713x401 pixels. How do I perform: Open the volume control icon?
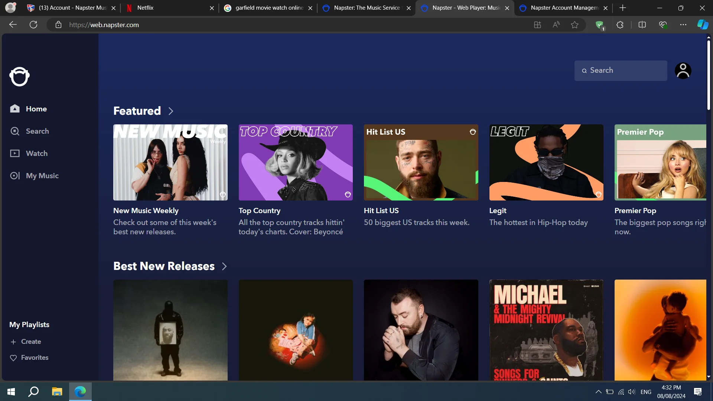(632, 392)
